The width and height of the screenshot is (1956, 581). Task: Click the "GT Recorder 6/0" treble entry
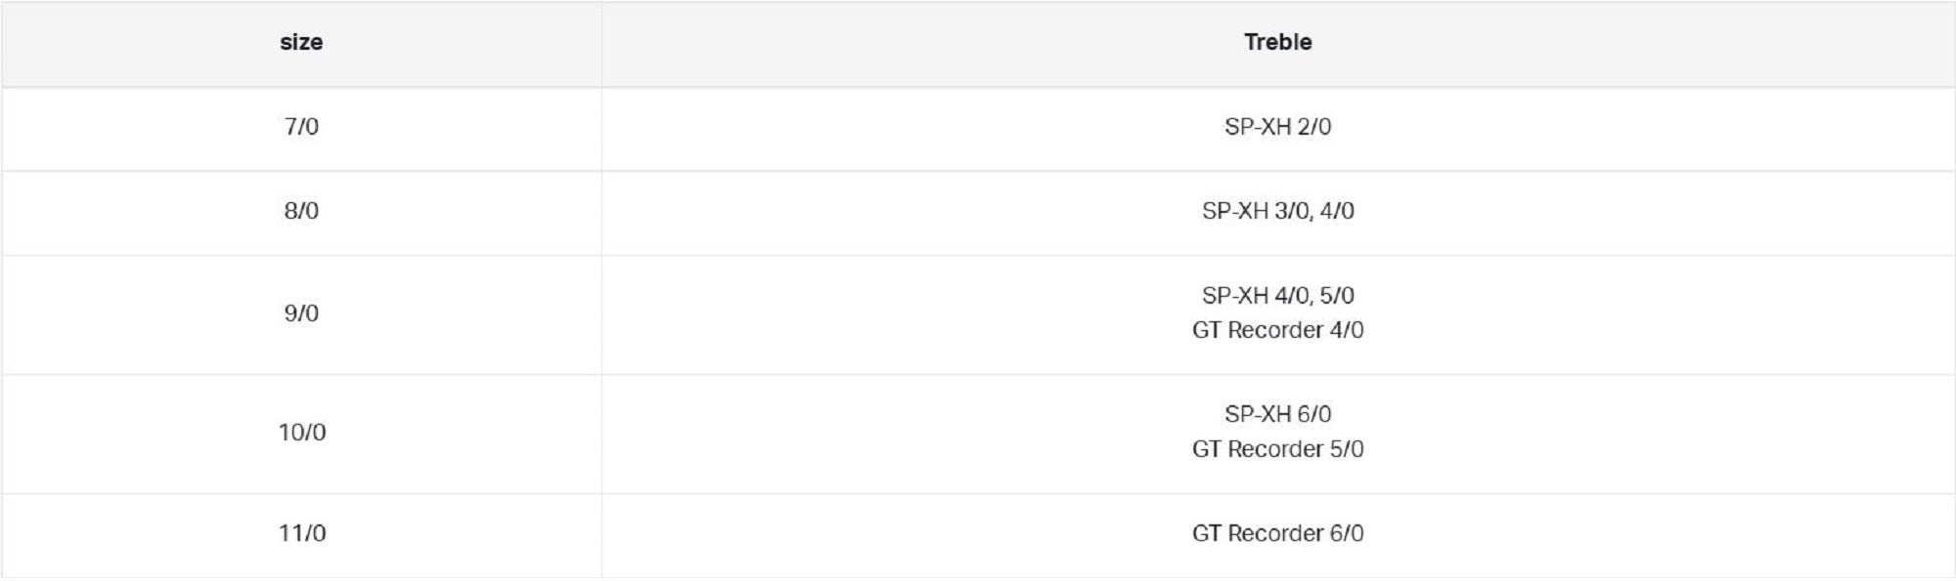1277,533
